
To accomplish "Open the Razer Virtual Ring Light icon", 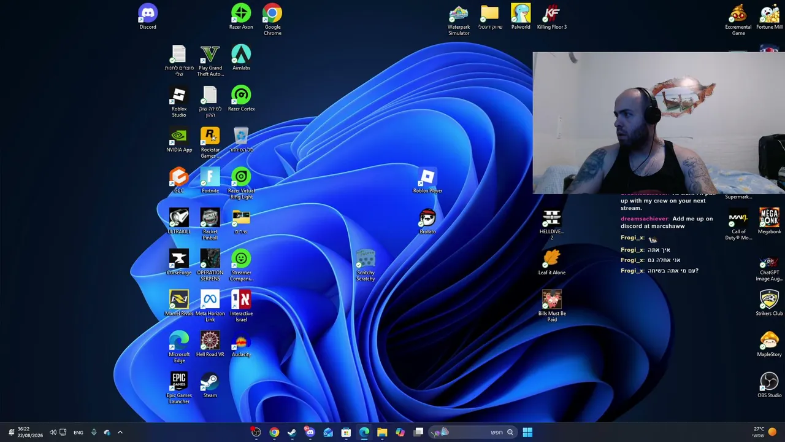I will click(x=241, y=184).
